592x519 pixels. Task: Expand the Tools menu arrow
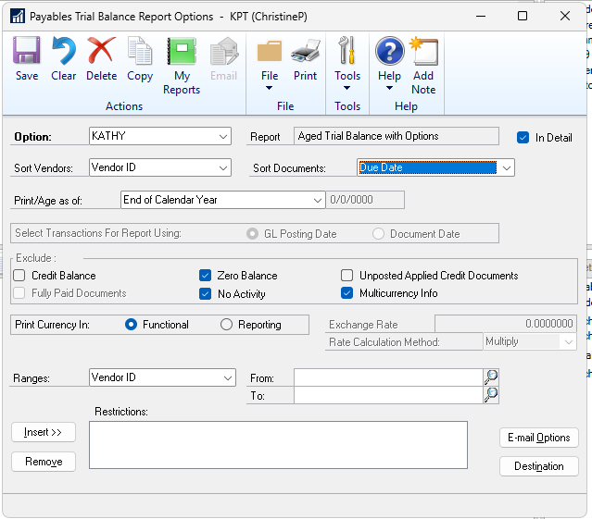[x=346, y=88]
